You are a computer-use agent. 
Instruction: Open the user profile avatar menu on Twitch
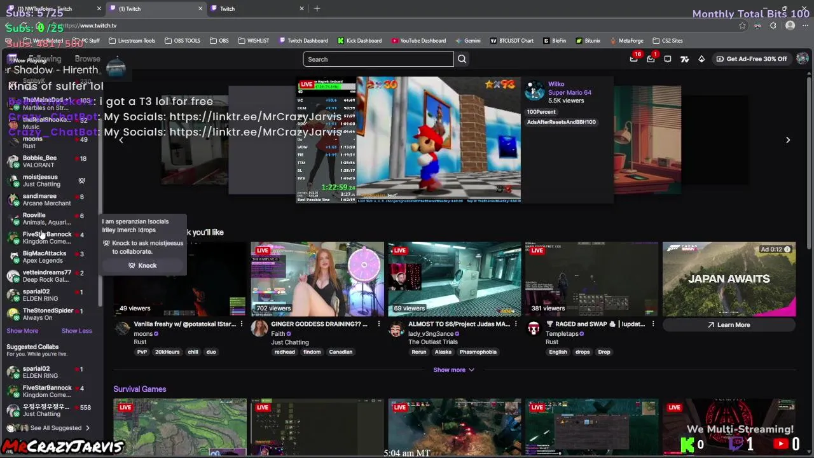click(x=802, y=59)
